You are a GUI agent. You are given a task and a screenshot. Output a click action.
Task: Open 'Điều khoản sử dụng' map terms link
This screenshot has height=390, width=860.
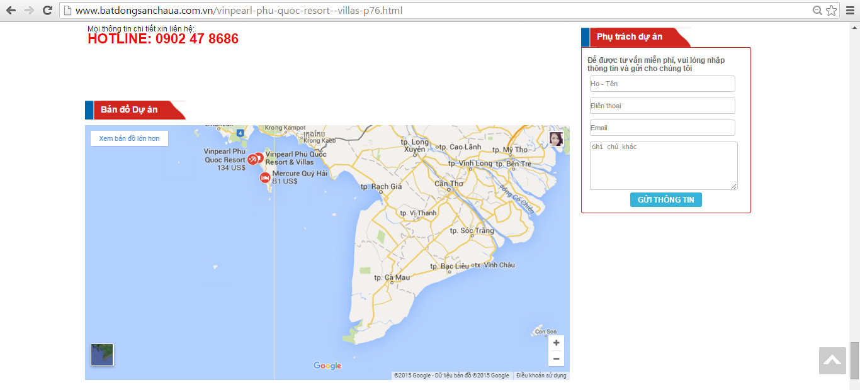[541, 376]
